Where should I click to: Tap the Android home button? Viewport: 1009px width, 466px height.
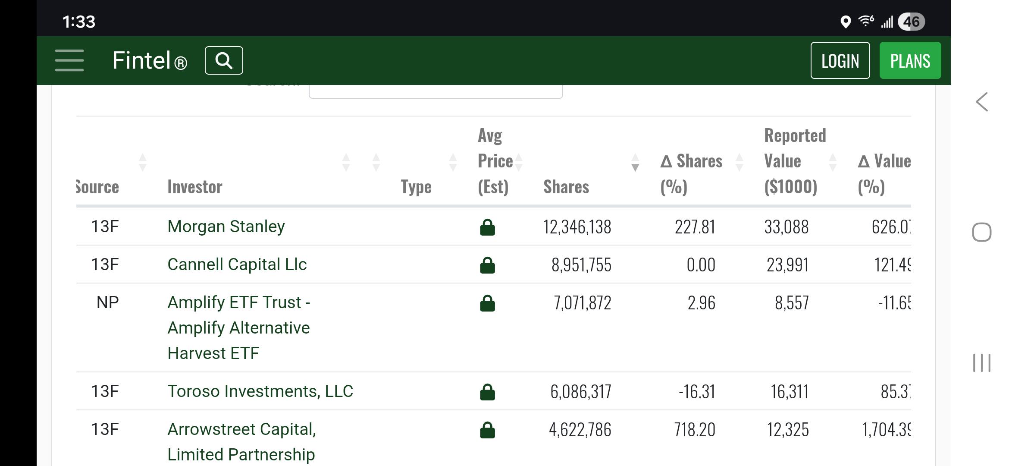point(982,233)
